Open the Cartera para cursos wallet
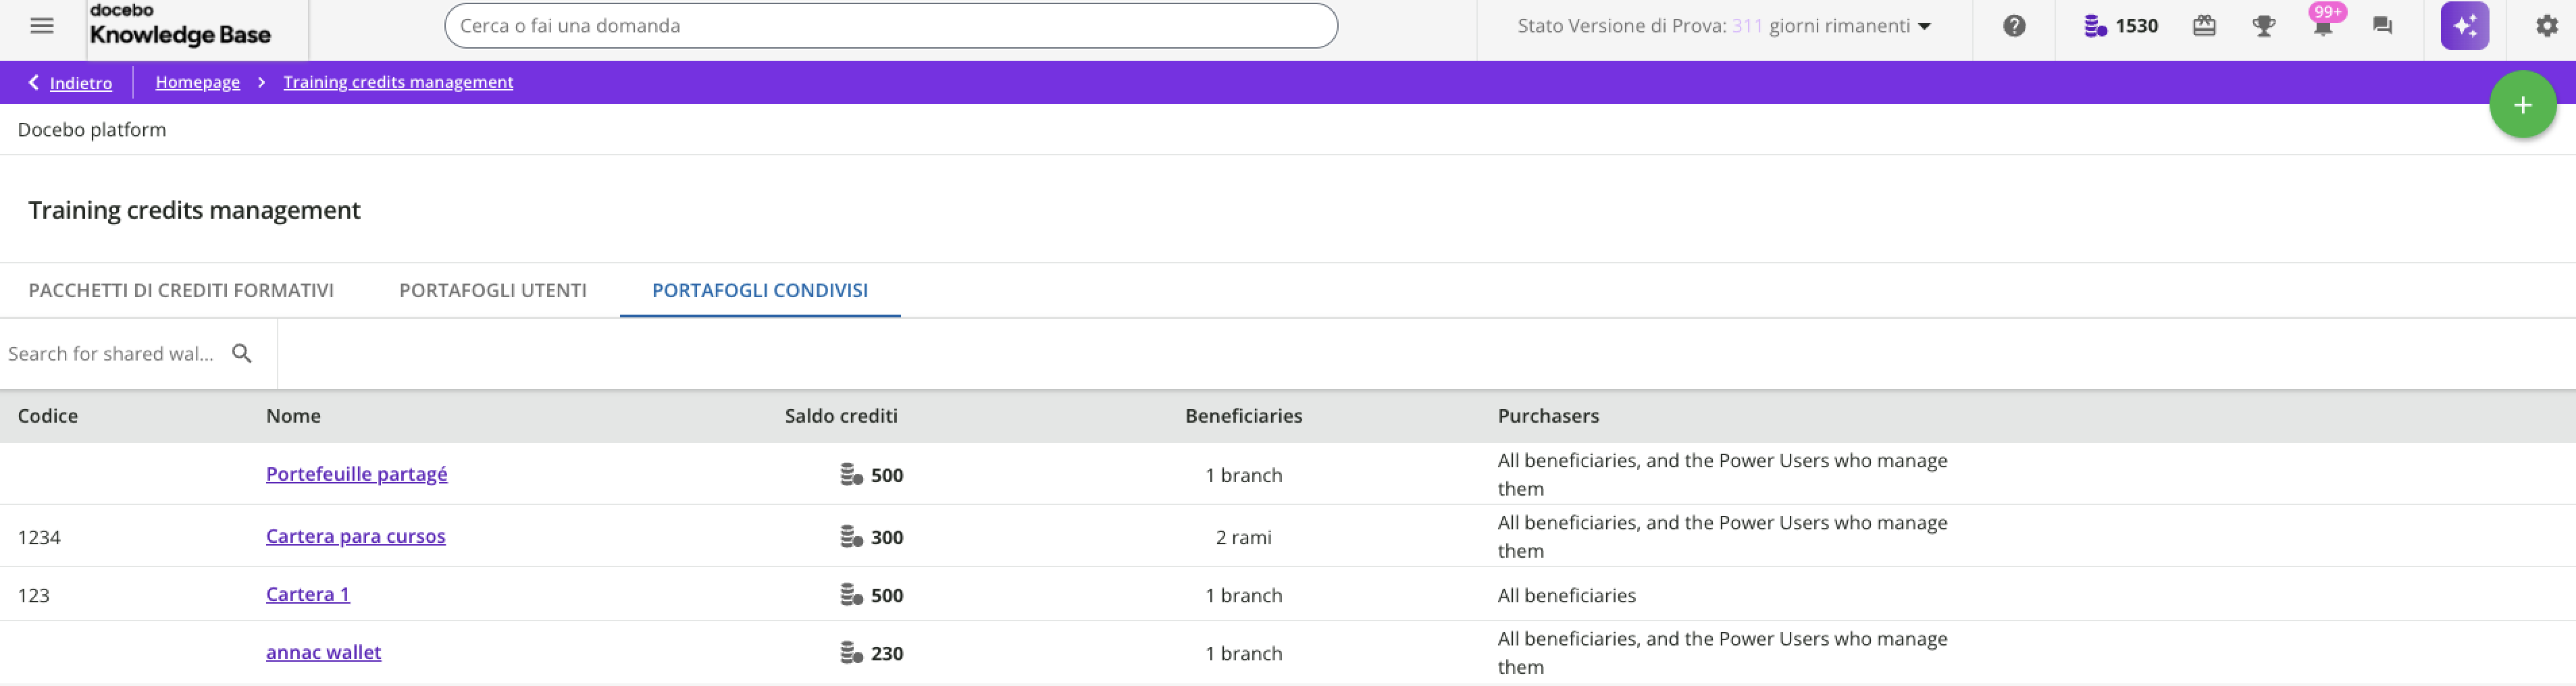The image size is (2576, 686). pos(356,536)
